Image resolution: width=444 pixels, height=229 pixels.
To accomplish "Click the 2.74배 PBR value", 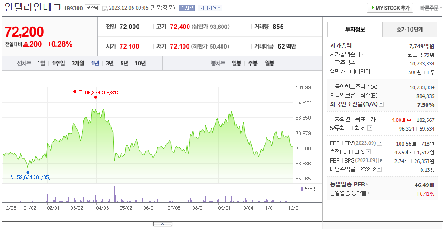I will [401, 161].
